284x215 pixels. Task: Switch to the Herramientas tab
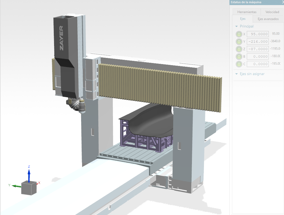(x=247, y=12)
